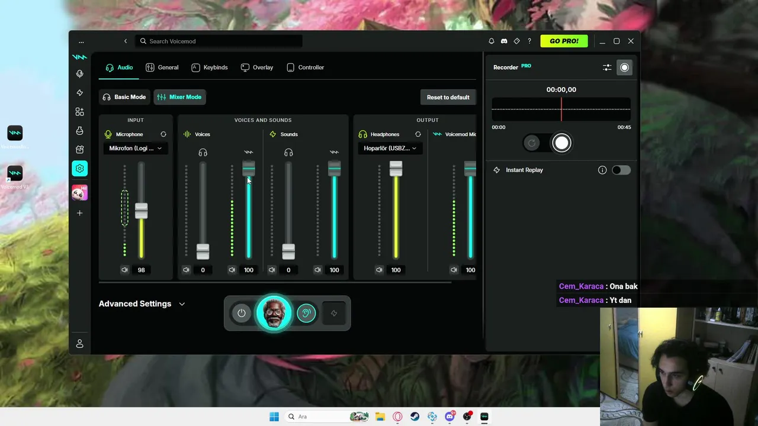Click the Recorder record-mode circle icon
The image size is (758, 426).
(x=624, y=67)
